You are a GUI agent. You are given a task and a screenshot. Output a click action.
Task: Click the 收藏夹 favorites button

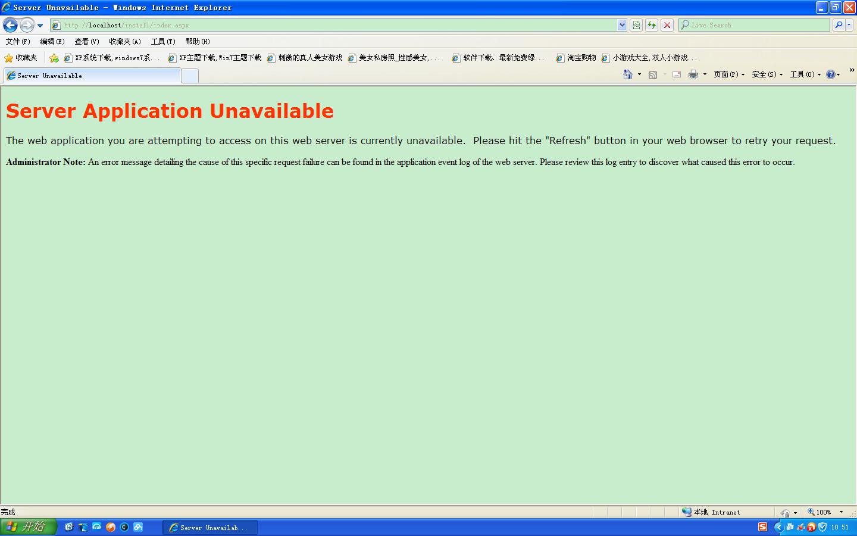(21, 58)
